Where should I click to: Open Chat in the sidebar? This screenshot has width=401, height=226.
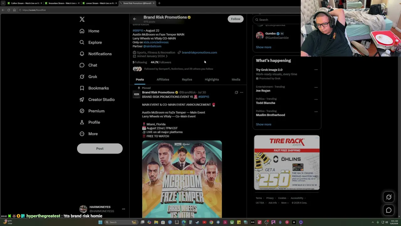tap(88, 65)
